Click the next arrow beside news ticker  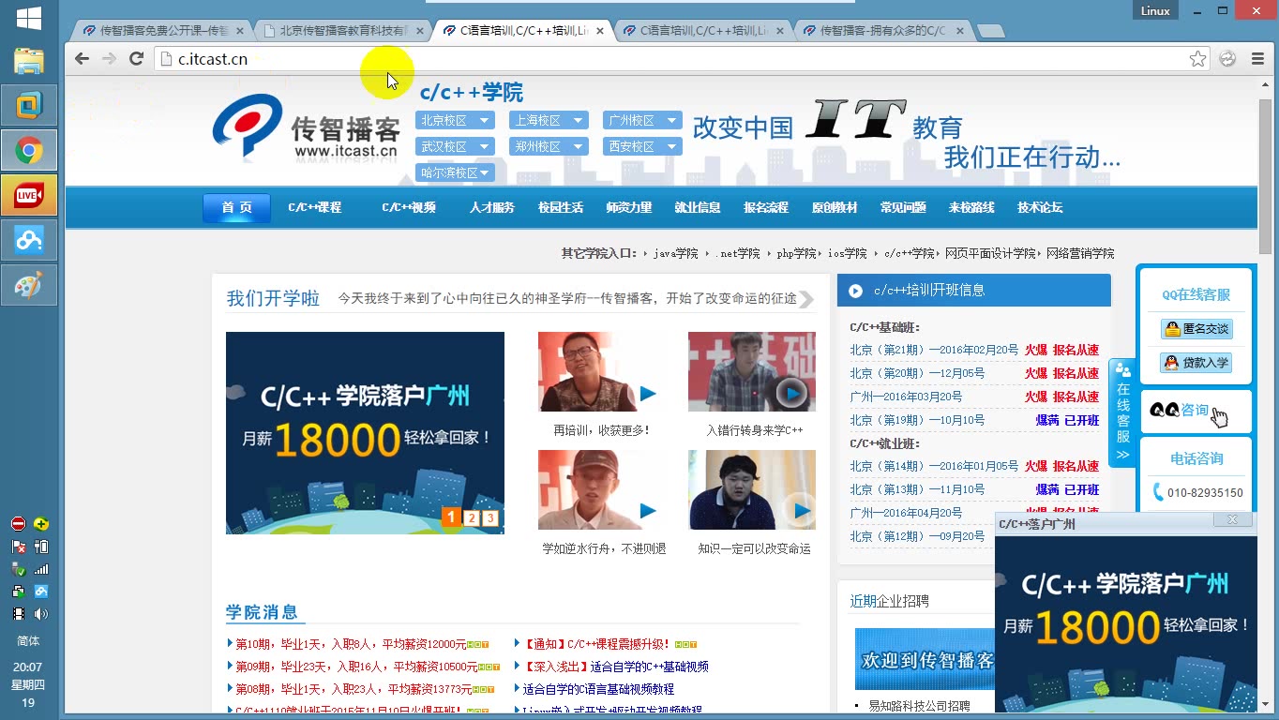point(805,299)
